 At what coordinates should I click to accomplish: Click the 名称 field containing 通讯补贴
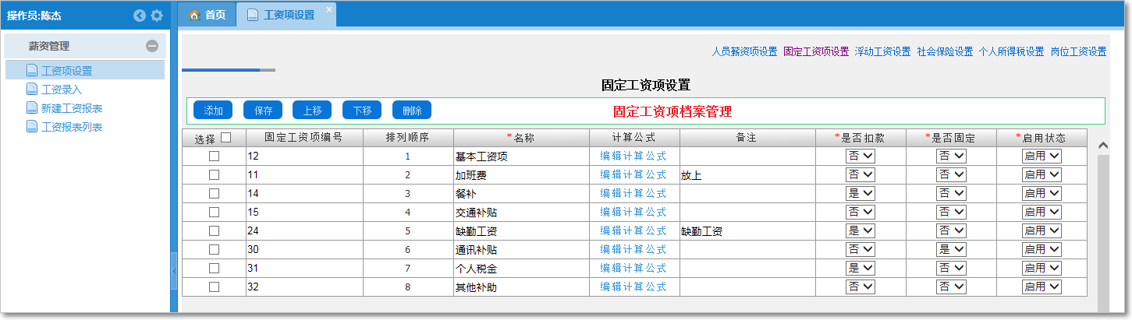point(521,250)
